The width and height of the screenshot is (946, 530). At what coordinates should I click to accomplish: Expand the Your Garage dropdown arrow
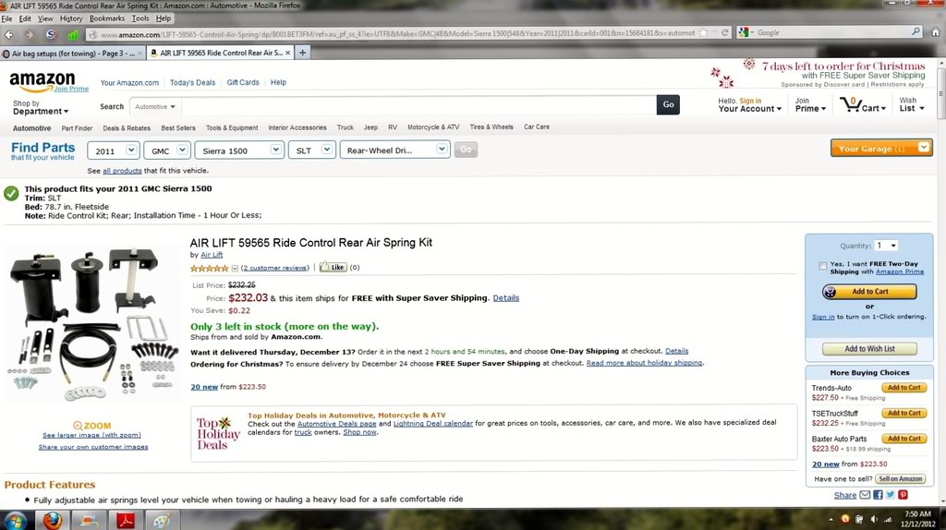tap(924, 148)
